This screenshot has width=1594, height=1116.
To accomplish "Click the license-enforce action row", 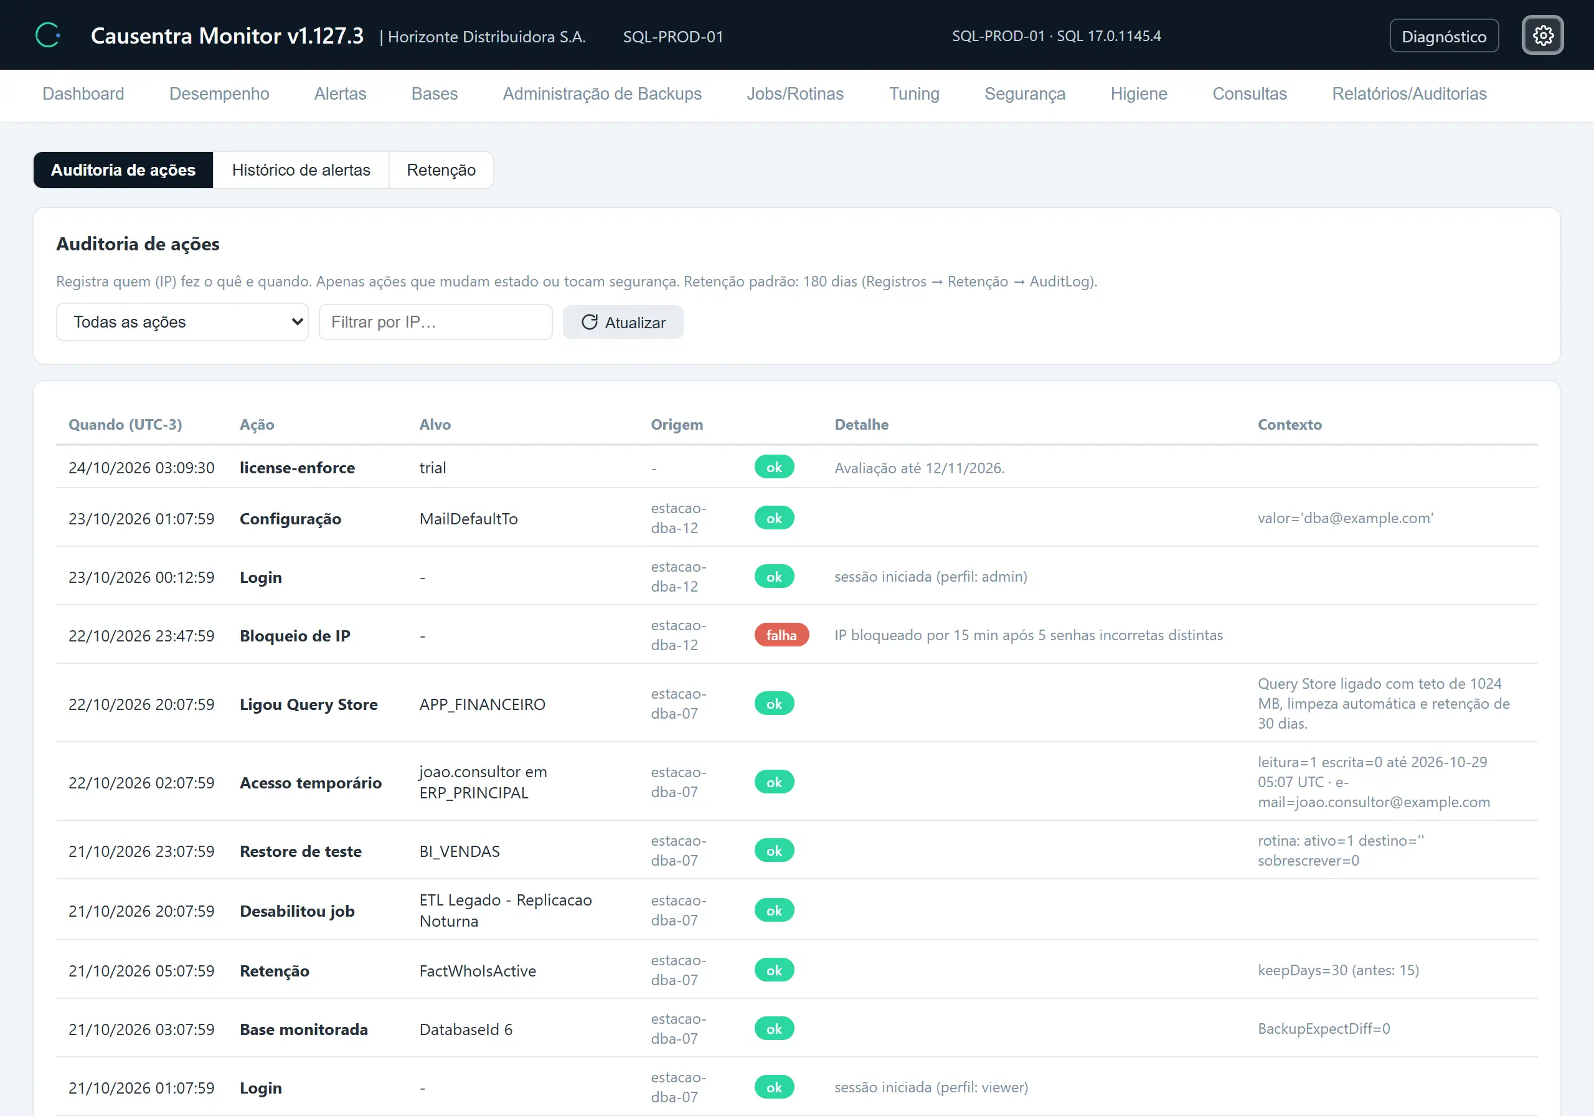I will pos(796,467).
